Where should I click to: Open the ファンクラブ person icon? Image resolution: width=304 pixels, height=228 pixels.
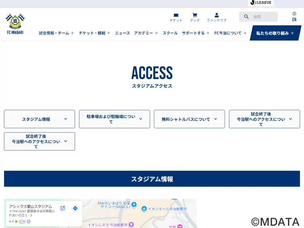point(217,17)
